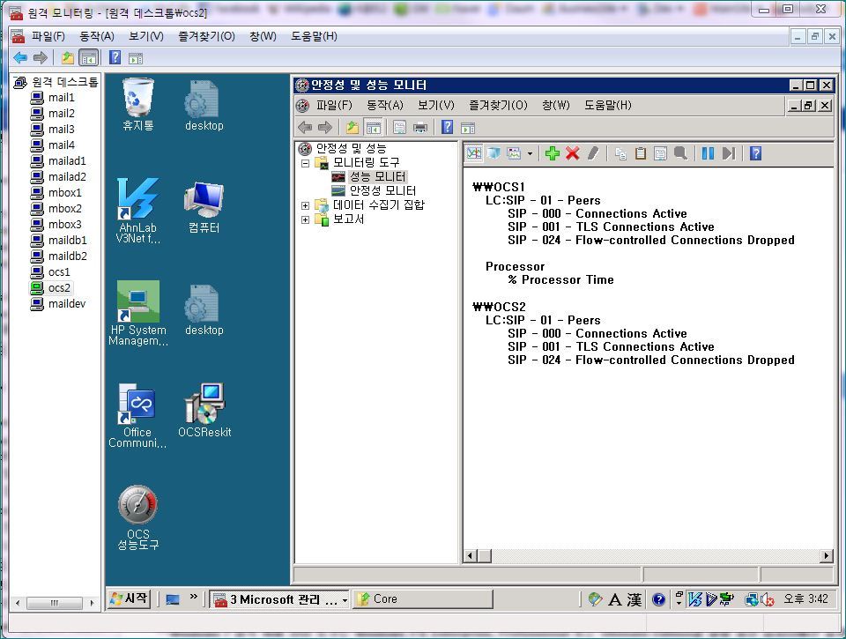Click the Change Graph Type icon
This screenshot has height=639, width=846.
pos(514,154)
